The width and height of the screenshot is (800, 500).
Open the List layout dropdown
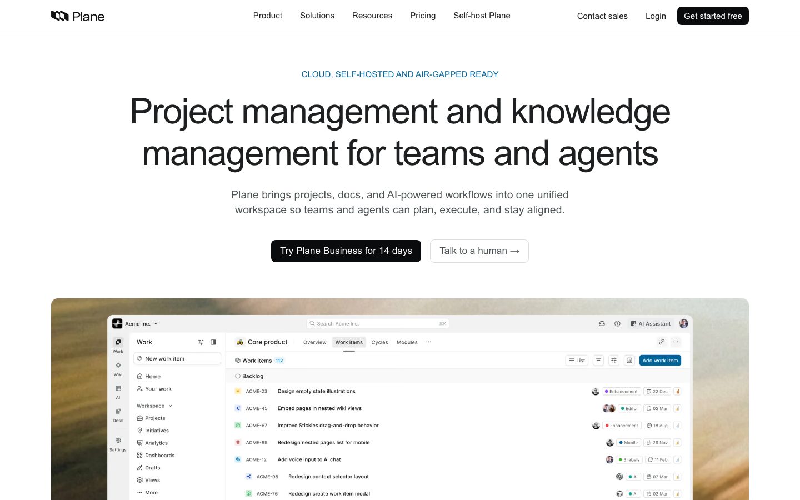click(x=577, y=361)
